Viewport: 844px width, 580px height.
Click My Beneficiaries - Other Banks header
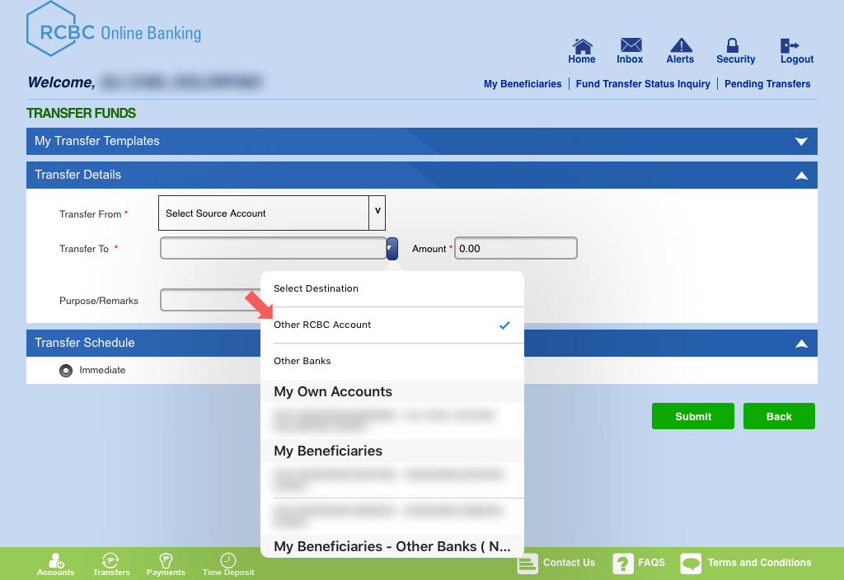click(392, 546)
